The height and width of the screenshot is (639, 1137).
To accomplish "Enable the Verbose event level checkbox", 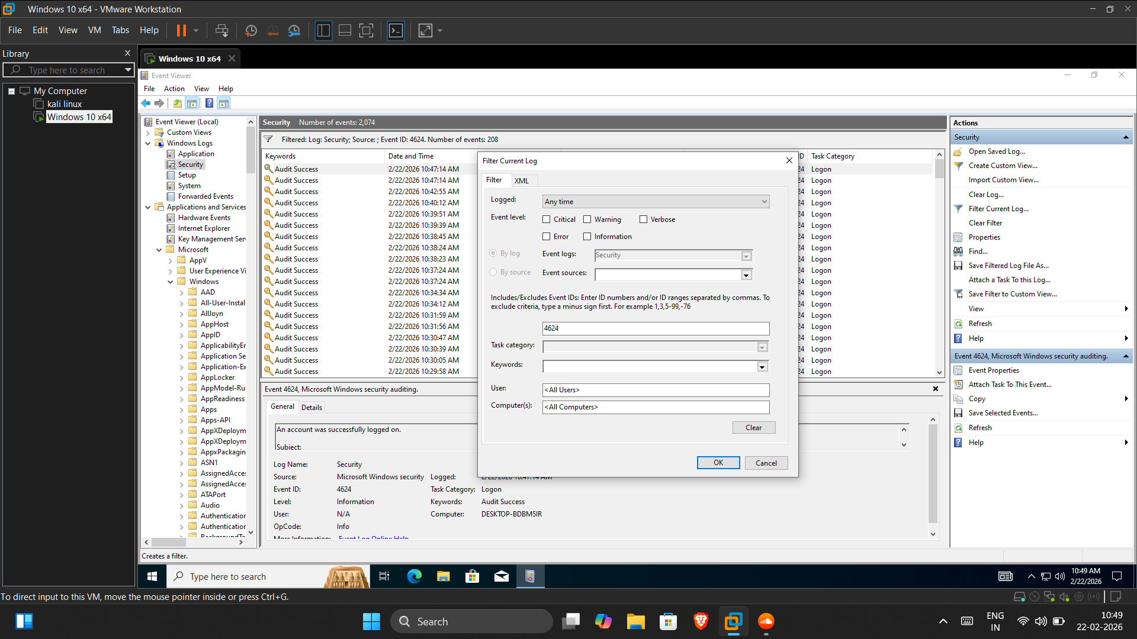I will pyautogui.click(x=643, y=220).
